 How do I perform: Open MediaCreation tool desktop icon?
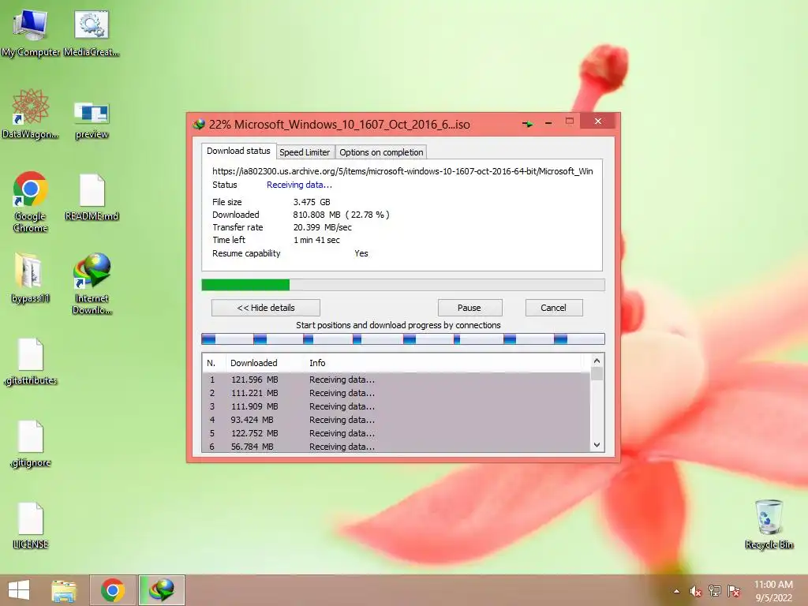pos(92,32)
